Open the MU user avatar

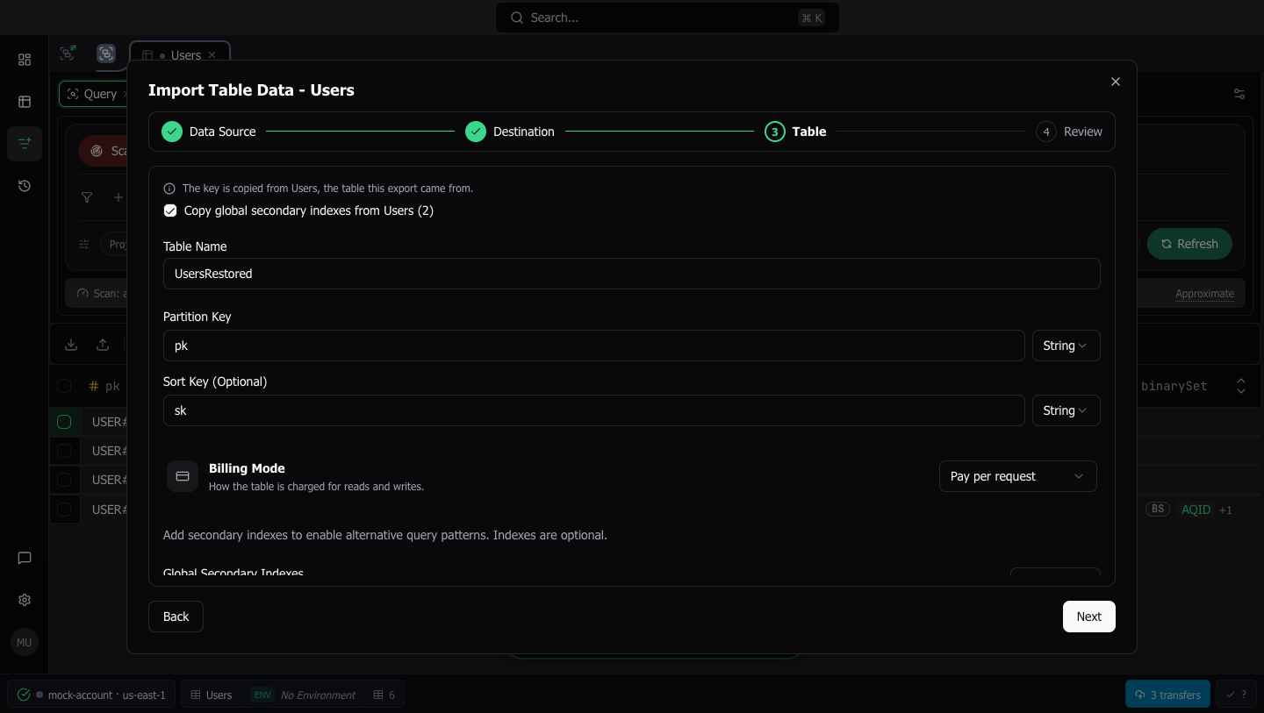(x=25, y=642)
